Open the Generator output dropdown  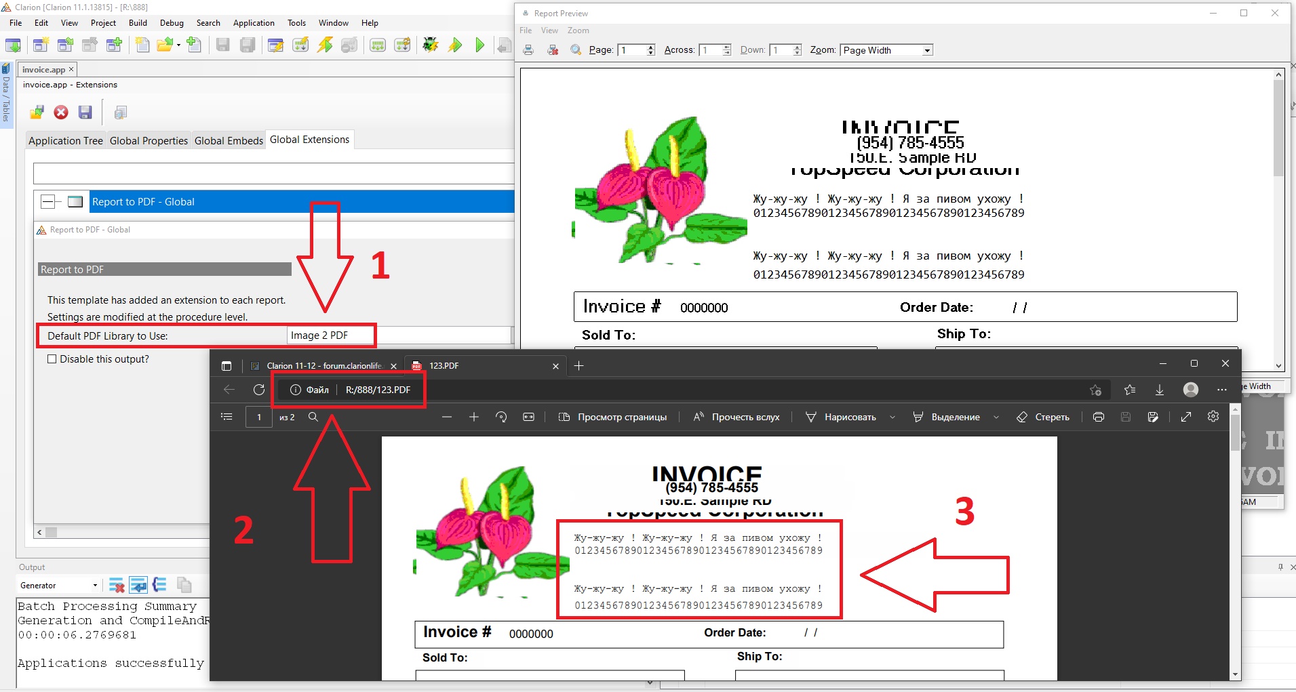point(94,586)
